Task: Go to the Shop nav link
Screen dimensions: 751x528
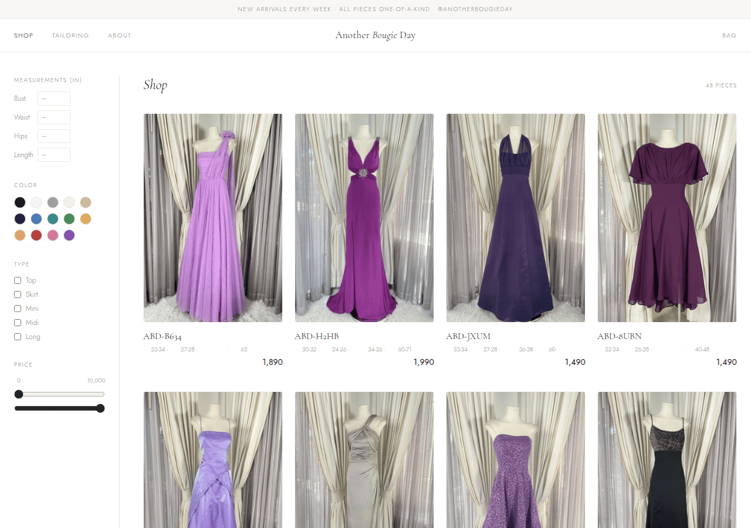Action: point(23,36)
